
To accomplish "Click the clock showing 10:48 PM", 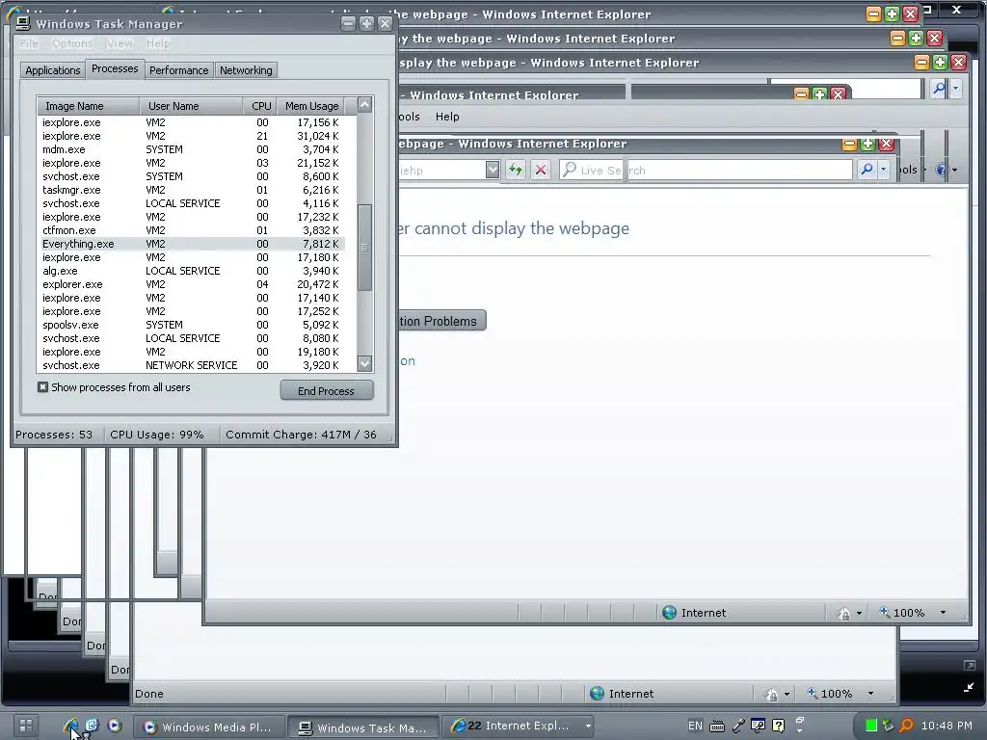I will (947, 726).
